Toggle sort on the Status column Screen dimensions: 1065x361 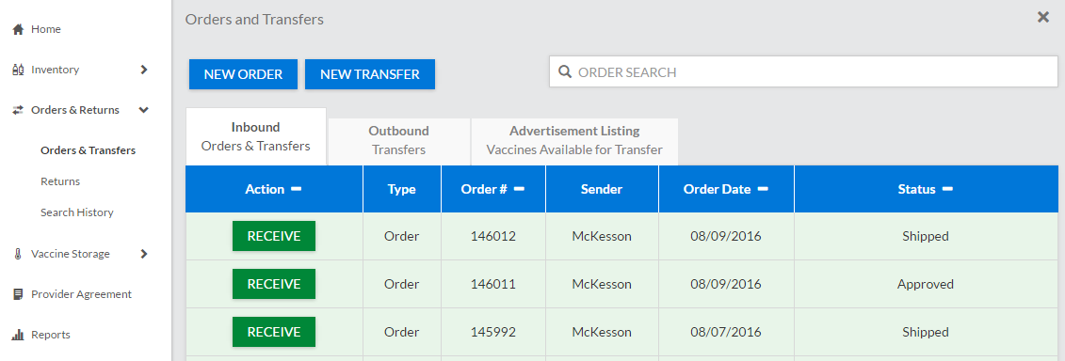(947, 189)
